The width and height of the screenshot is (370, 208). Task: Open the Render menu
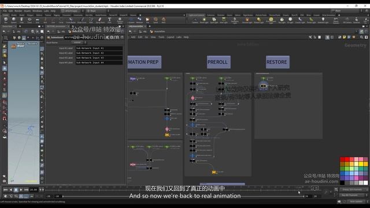(x=18, y=11)
